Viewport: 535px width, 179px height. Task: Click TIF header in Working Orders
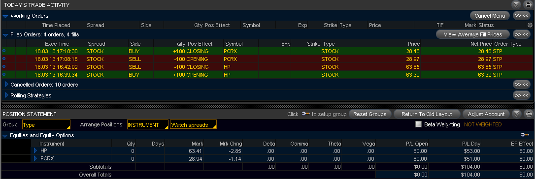click(440, 25)
